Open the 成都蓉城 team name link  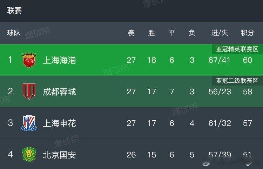coord(59,92)
